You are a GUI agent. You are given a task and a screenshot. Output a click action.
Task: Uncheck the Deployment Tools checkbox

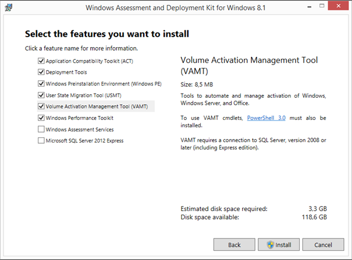[41, 72]
